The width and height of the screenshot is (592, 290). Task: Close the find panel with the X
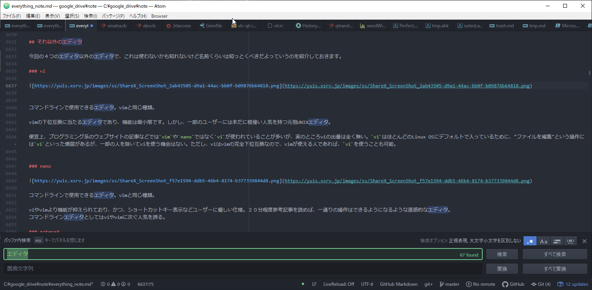coord(584,241)
